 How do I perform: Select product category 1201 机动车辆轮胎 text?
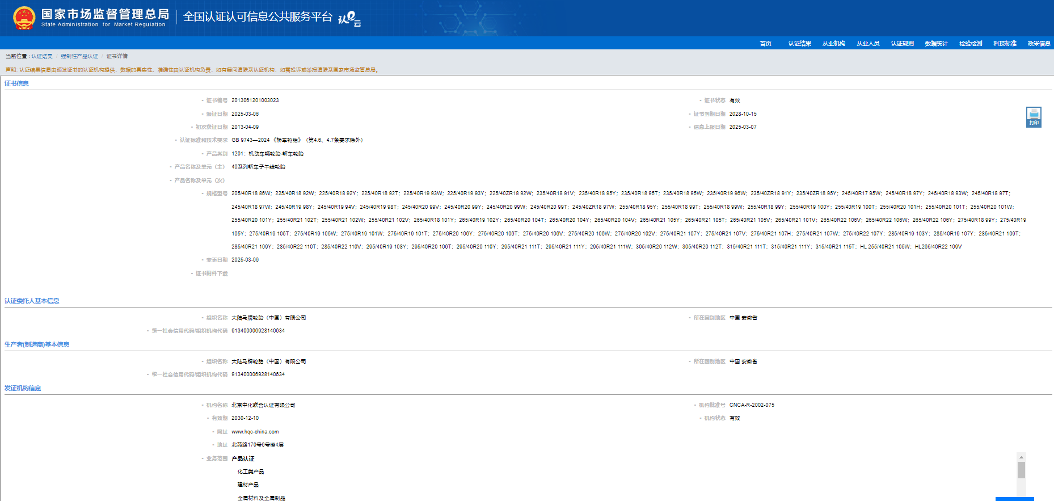(267, 154)
